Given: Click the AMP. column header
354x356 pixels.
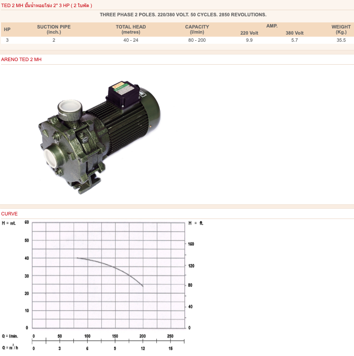Looking at the screenshot, I should coord(272,26).
